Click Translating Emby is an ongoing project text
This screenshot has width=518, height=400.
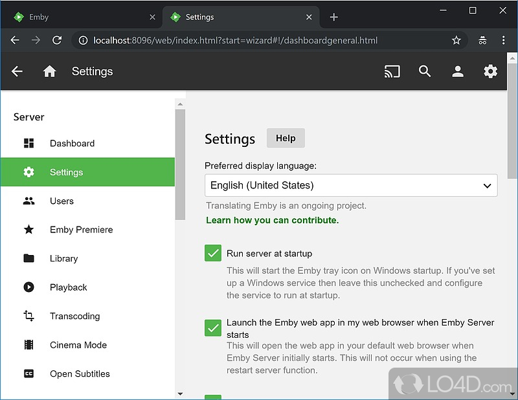[x=286, y=205]
